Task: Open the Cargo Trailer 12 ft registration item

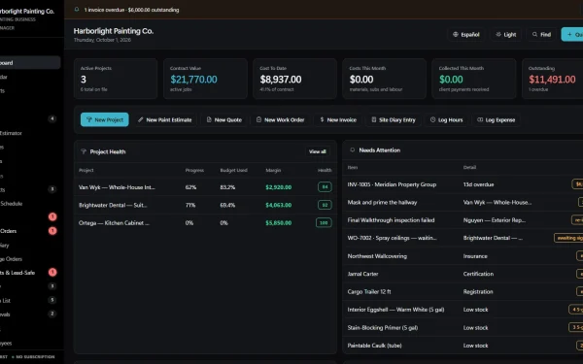Action: coord(463,291)
